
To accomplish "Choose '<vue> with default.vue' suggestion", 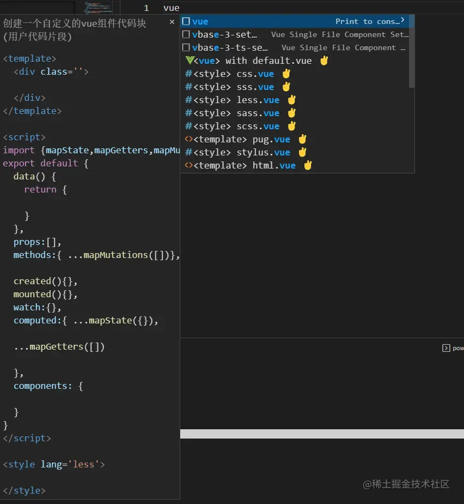I will coord(295,61).
